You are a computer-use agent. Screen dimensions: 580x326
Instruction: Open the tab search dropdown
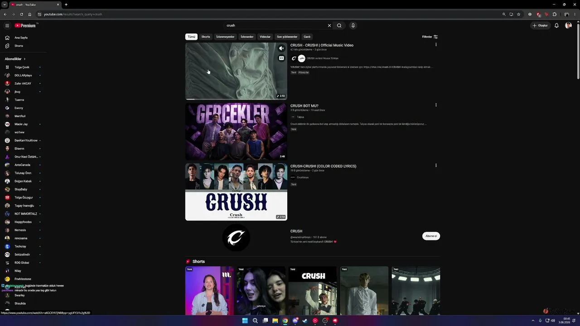pyautogui.click(x=4, y=5)
